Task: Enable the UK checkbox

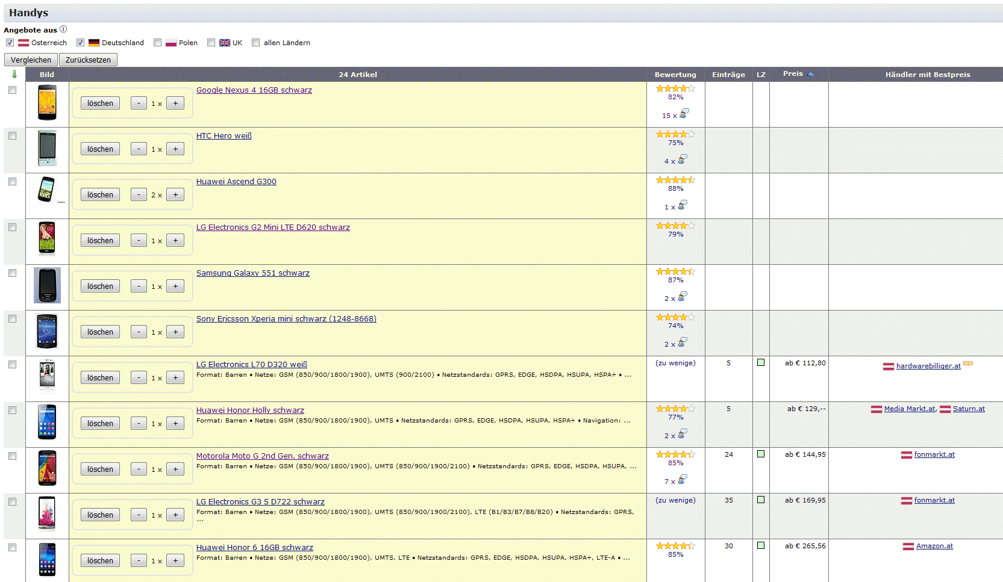Action: pyautogui.click(x=211, y=43)
